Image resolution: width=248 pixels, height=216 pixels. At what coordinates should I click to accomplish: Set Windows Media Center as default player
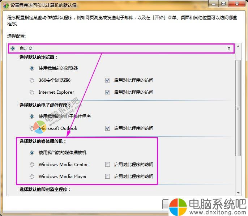pos(32,165)
